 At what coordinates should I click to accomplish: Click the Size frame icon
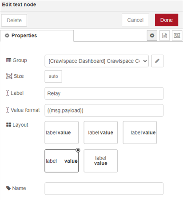click(x=9, y=76)
